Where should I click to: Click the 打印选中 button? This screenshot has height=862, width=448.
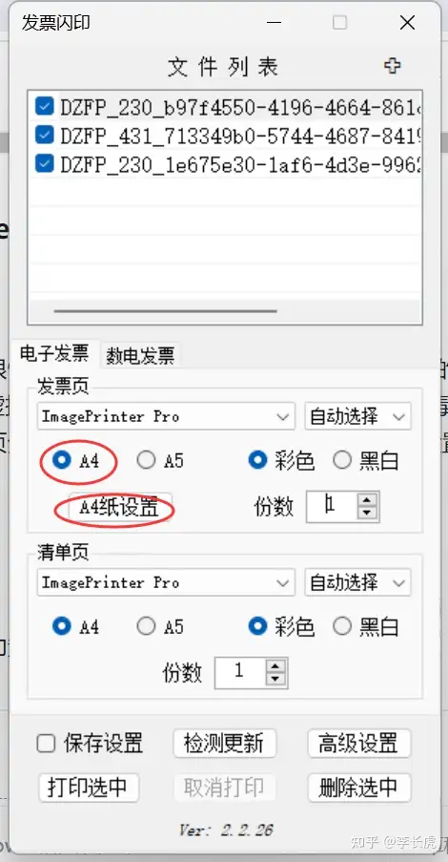pos(89,788)
